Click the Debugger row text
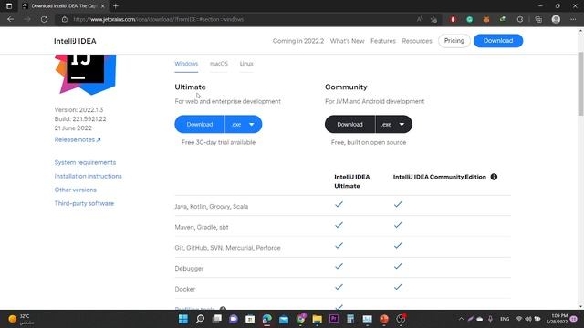 pos(189,268)
